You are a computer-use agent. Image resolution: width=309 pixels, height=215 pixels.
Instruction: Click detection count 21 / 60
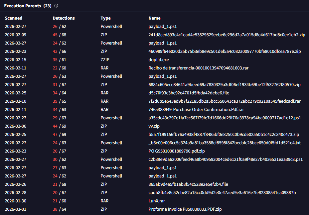(59, 201)
